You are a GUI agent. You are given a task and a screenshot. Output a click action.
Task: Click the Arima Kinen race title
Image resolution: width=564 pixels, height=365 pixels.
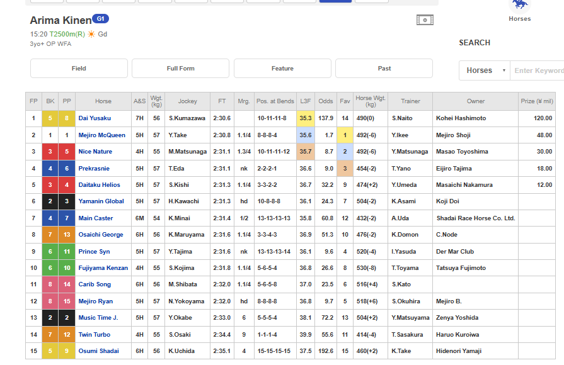[x=60, y=21]
